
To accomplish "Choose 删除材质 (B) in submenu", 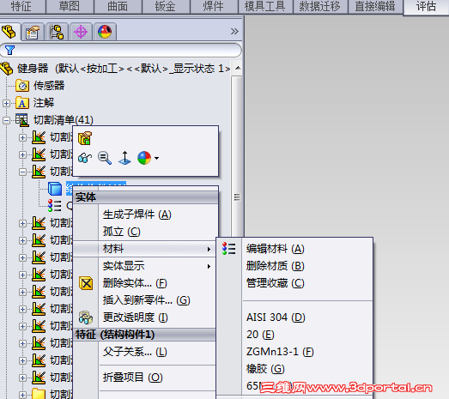I will click(276, 266).
